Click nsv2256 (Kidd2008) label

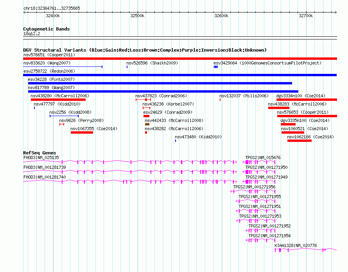click(70, 112)
